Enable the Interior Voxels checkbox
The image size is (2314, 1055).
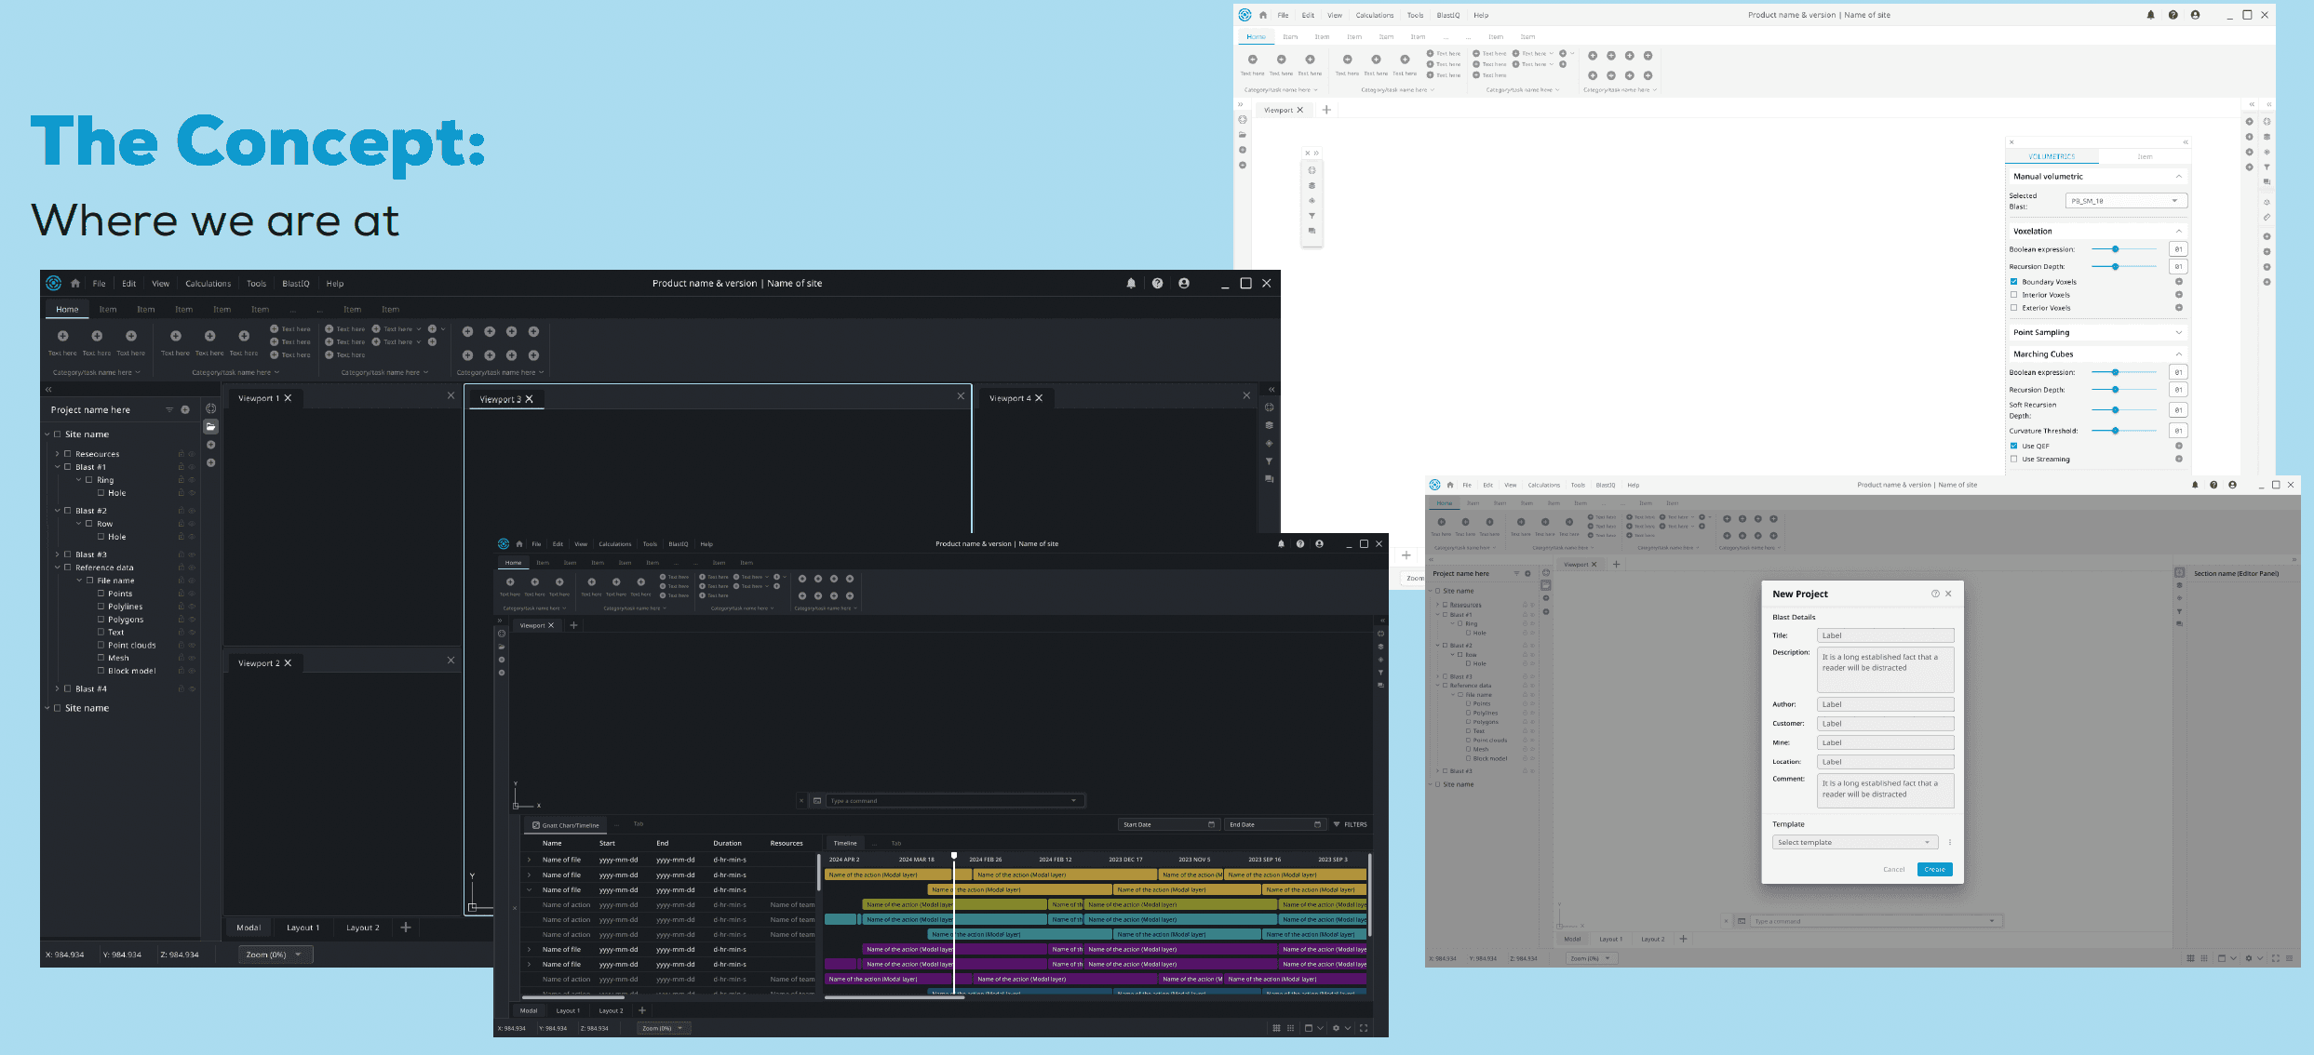[2013, 295]
